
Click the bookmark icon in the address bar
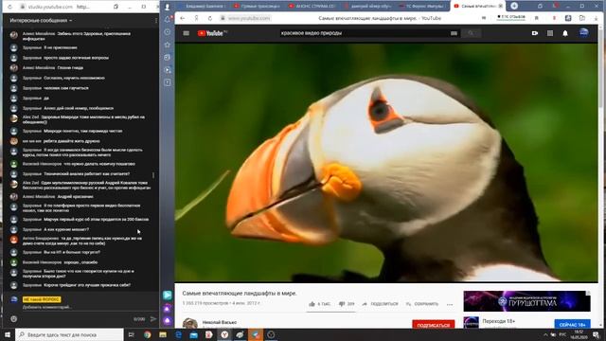tap(536, 18)
